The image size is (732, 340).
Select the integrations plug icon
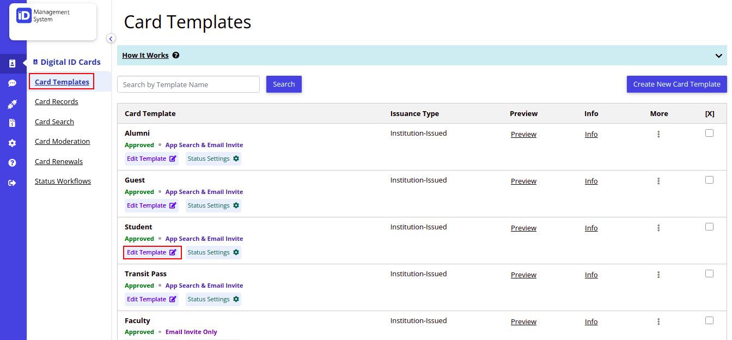(x=13, y=104)
